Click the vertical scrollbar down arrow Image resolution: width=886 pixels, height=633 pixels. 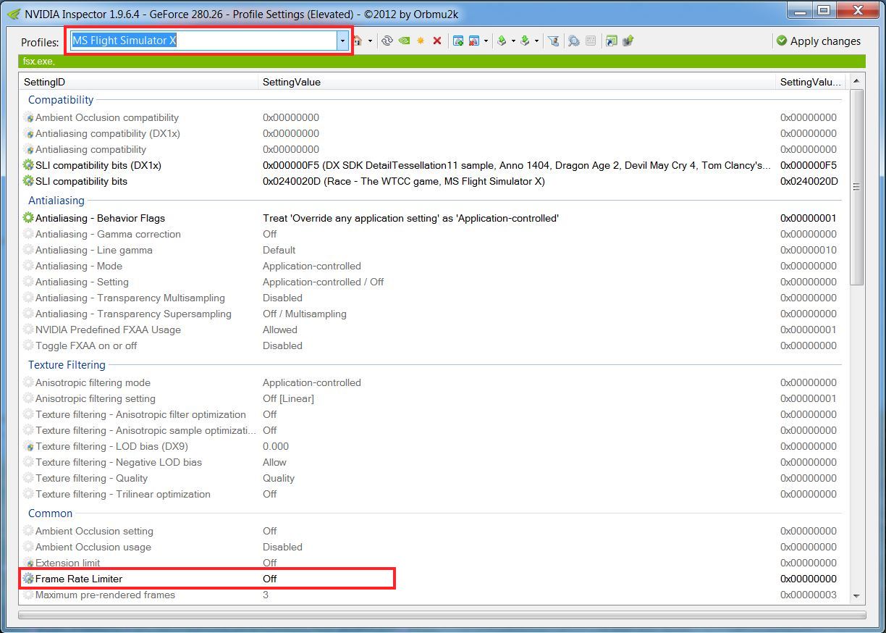(856, 595)
